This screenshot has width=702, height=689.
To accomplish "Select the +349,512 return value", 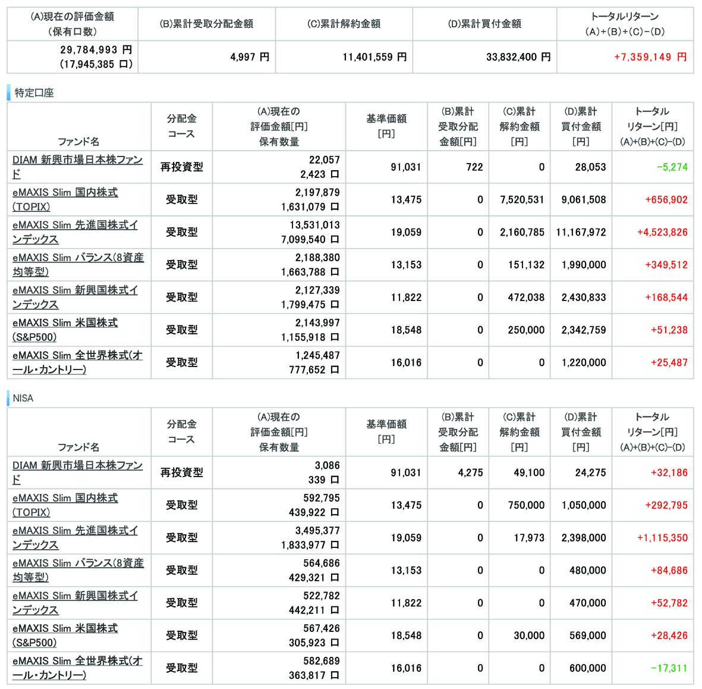I will point(666,265).
